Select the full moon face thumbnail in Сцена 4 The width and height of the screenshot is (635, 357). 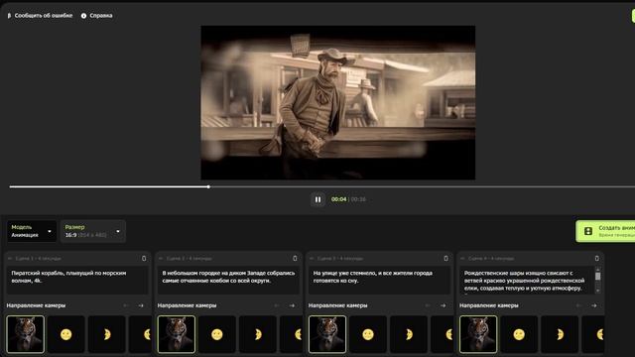coord(519,334)
